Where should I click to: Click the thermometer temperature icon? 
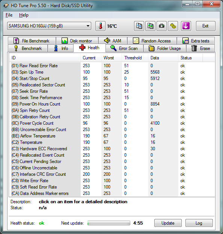click(x=100, y=26)
